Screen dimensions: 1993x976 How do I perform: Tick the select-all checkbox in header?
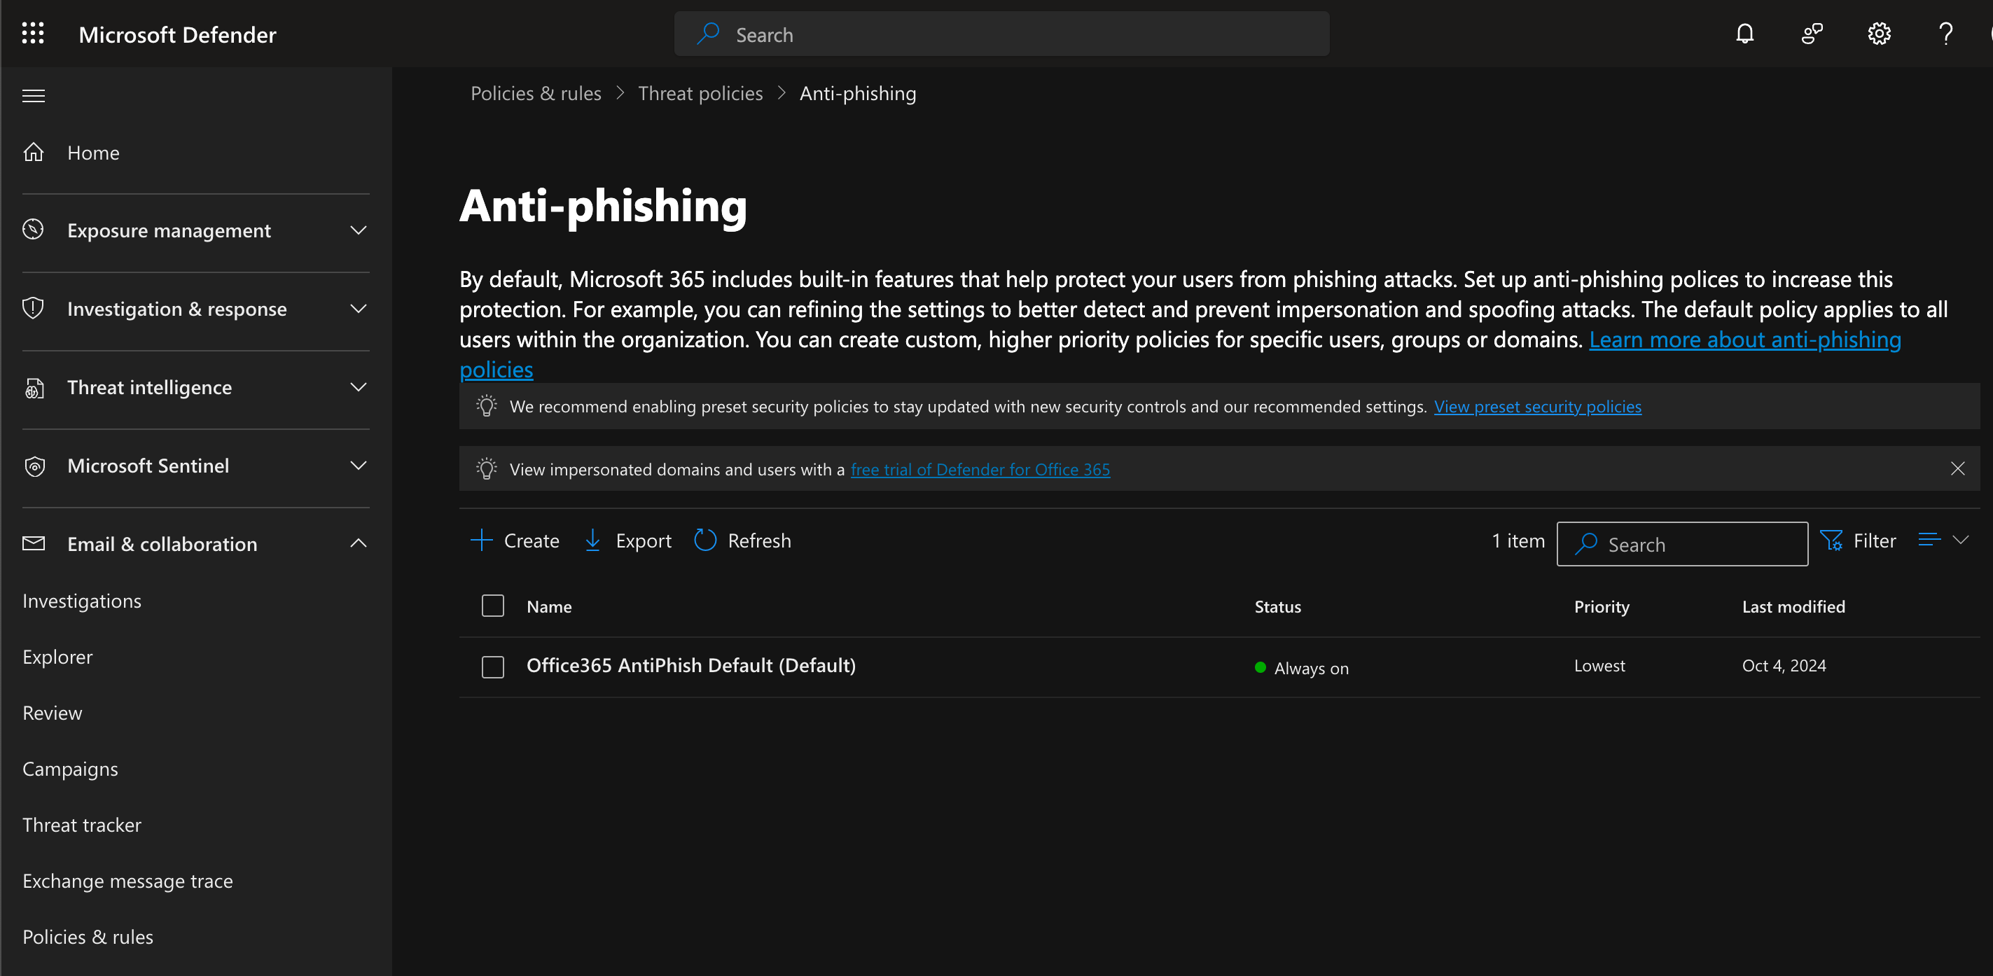(493, 606)
